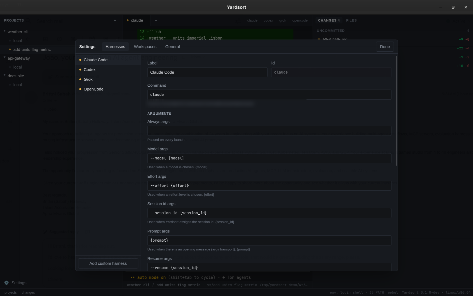Close settings with the Done button
The height and width of the screenshot is (296, 473).
click(385, 47)
